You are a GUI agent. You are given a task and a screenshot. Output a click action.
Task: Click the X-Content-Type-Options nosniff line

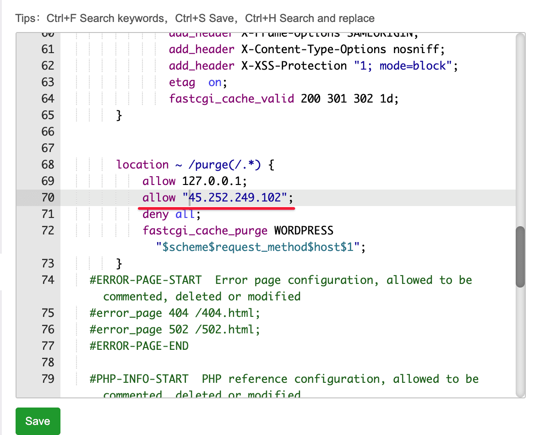click(306, 49)
